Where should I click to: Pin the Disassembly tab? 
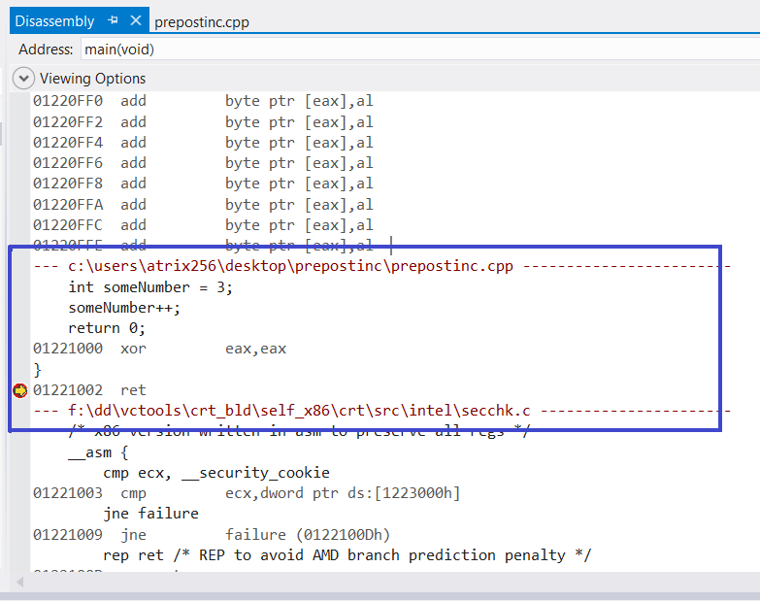113,21
